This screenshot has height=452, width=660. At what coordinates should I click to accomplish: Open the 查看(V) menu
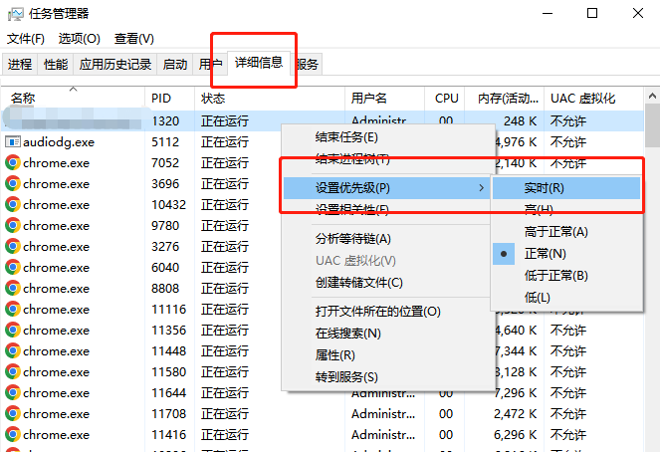pos(133,39)
